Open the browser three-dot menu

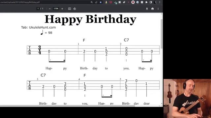[160, 2]
